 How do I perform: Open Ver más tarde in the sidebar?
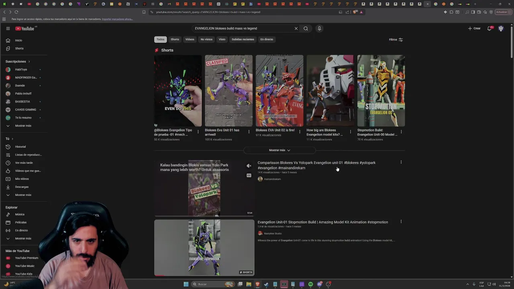point(23,163)
